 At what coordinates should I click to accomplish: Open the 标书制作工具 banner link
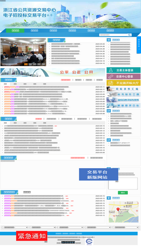(124, 94)
